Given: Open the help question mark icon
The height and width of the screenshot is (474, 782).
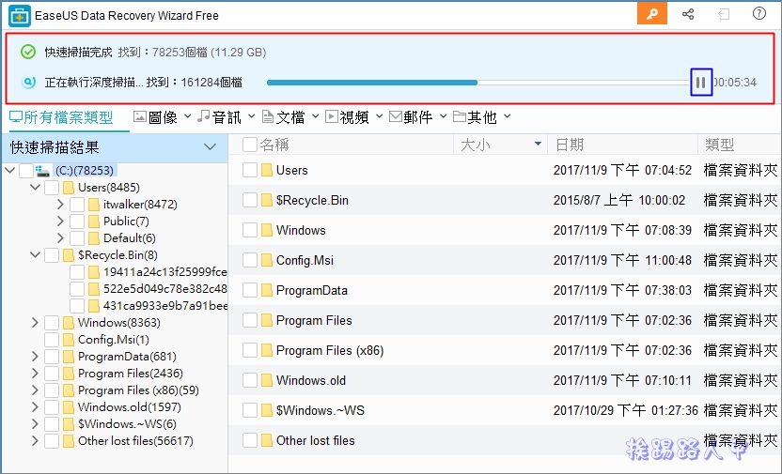Looking at the screenshot, I should [x=759, y=13].
